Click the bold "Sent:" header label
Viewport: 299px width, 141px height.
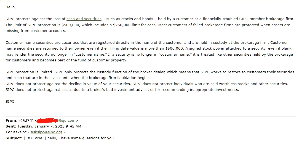tap(11, 126)
